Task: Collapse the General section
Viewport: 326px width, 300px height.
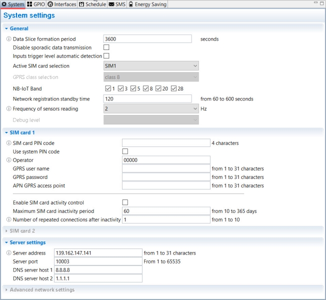Action: tap(6, 28)
